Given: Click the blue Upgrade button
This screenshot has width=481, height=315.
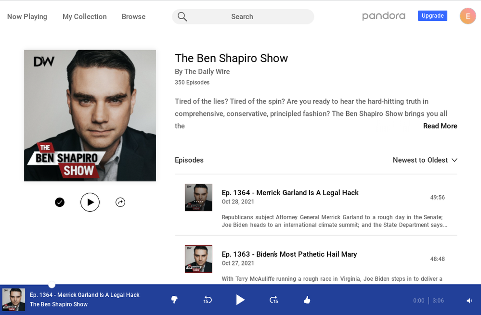Looking at the screenshot, I should (432, 16).
